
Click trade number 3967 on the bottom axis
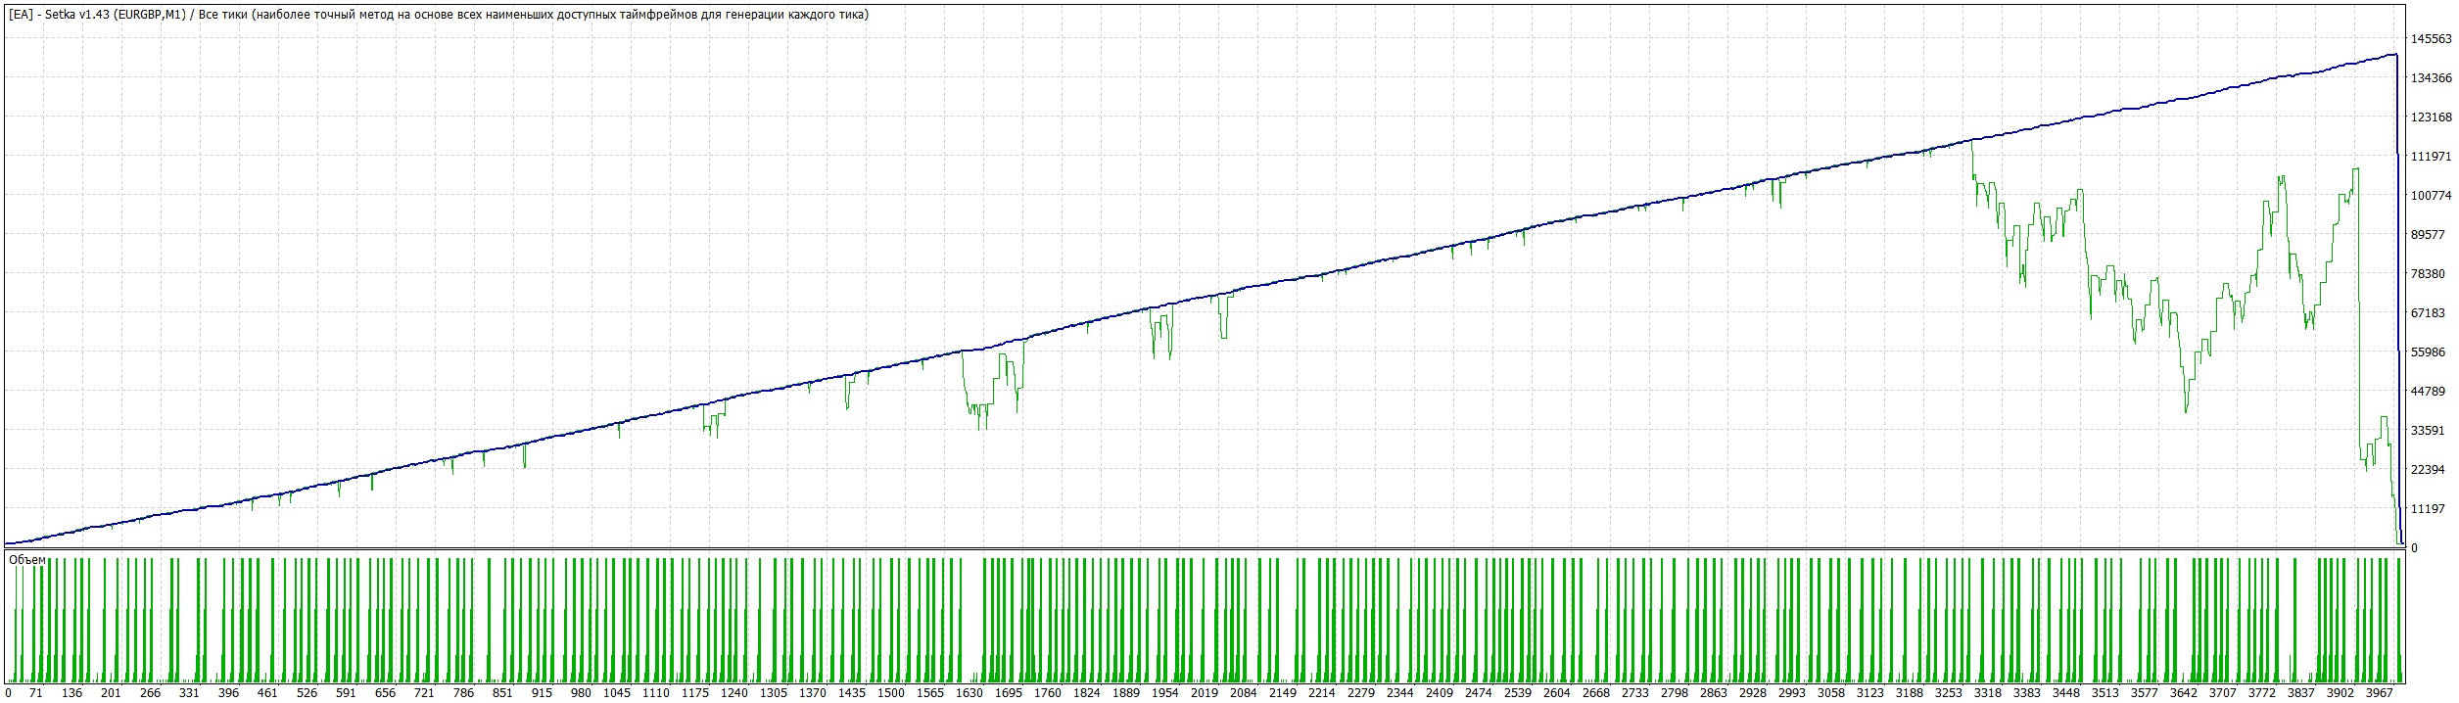[2380, 693]
